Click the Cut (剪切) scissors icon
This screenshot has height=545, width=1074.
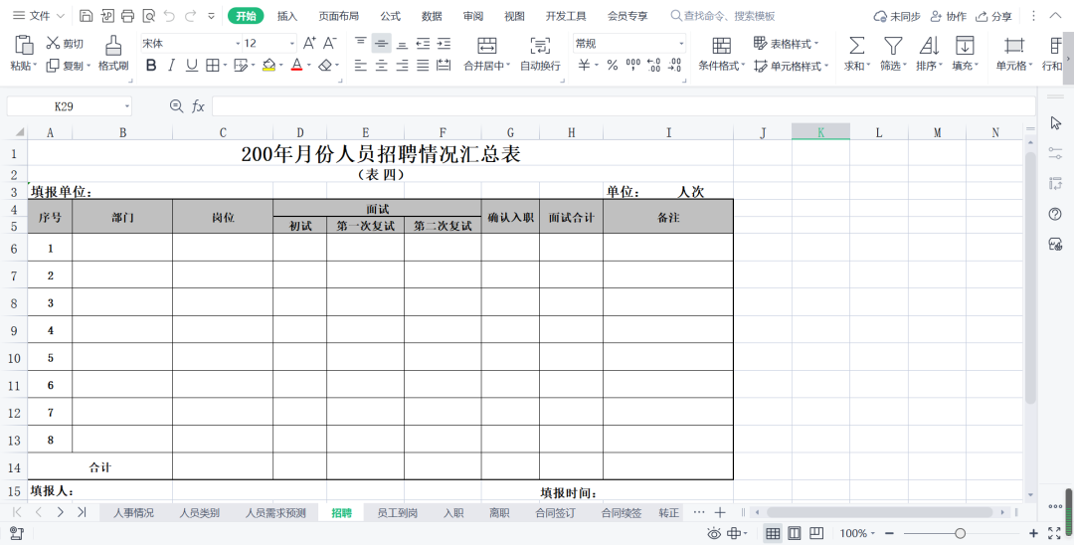tap(53, 43)
